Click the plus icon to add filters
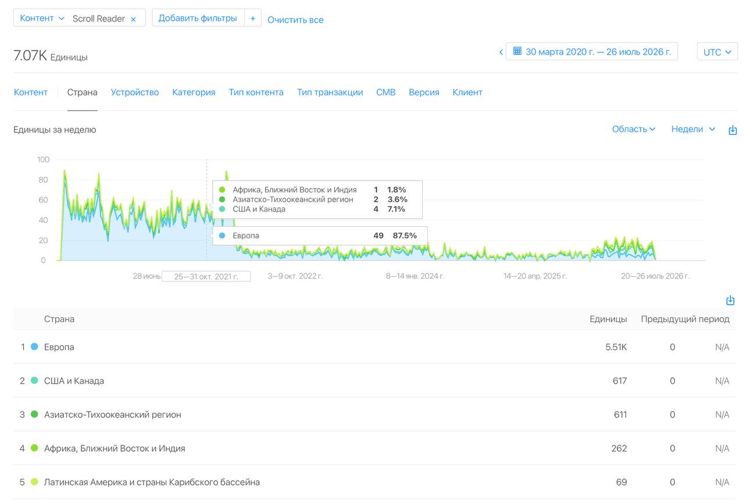Image resolution: width=744 pixels, height=500 pixels. 253,18
